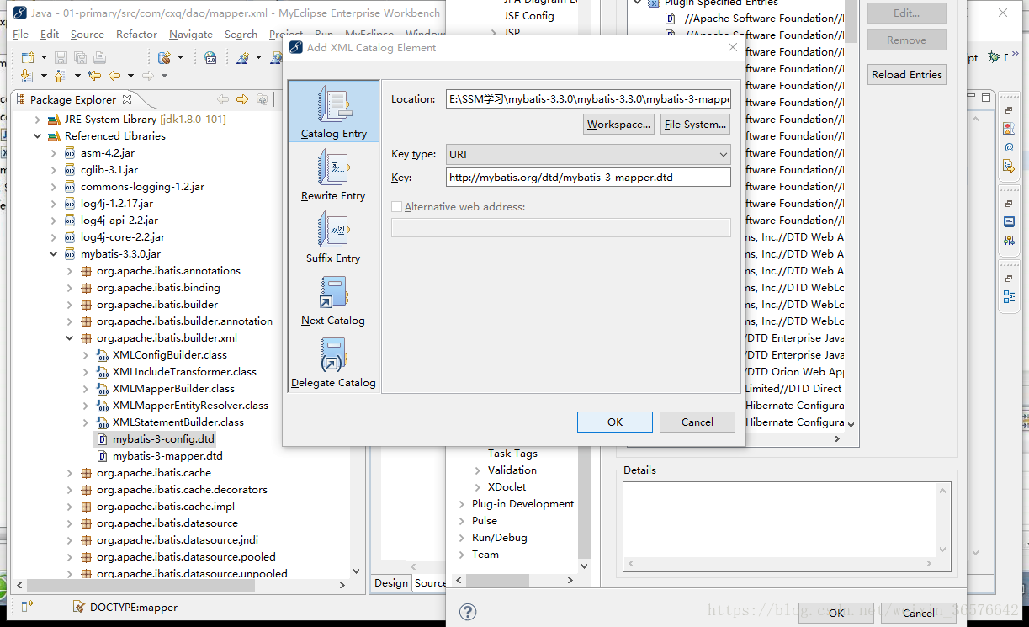Collapse the Referenced Libraries node
1029x627 pixels.
[x=38, y=136]
